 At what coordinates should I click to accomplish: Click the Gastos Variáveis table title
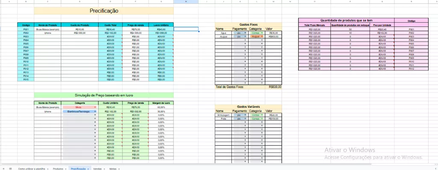[249, 107]
